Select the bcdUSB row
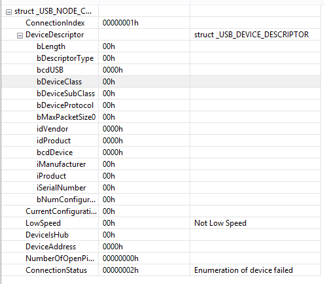The height and width of the screenshot is (284, 325). 161,70
